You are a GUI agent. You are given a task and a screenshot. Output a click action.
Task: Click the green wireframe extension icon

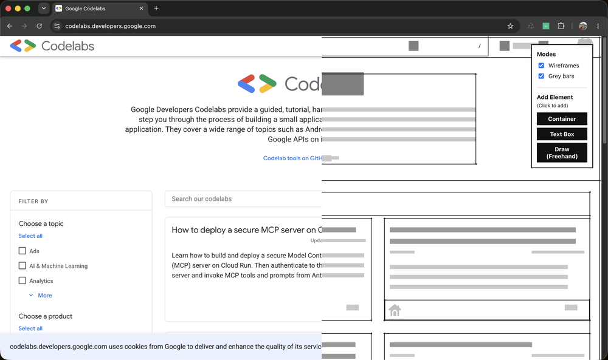(x=546, y=26)
